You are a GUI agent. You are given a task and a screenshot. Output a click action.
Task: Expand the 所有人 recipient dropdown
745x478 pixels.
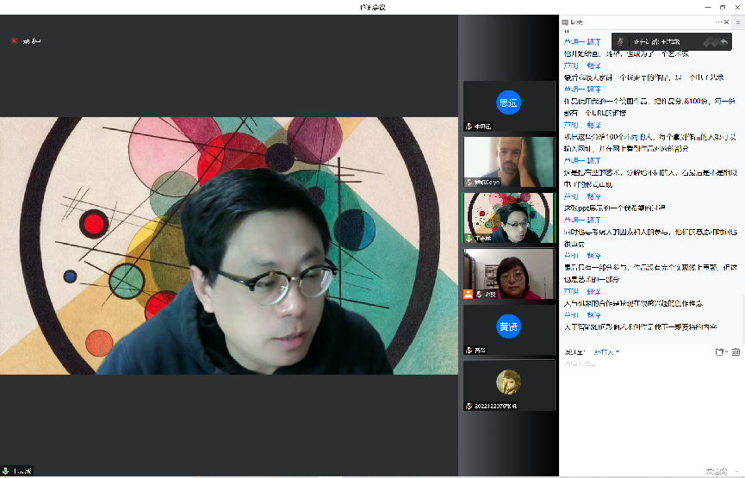tap(605, 351)
